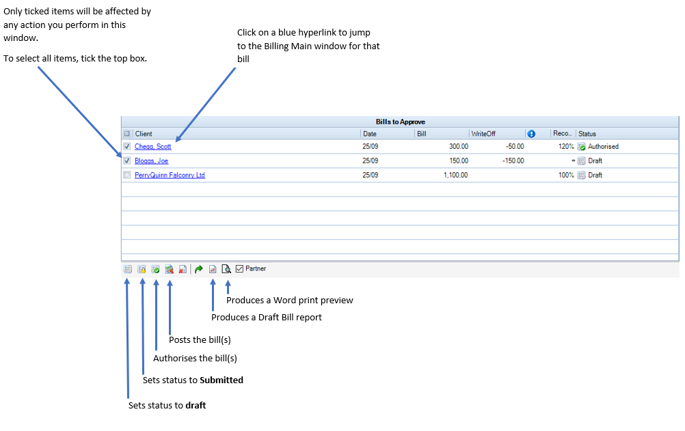Click the blue info icon column header
The image size is (685, 431).
[531, 134]
